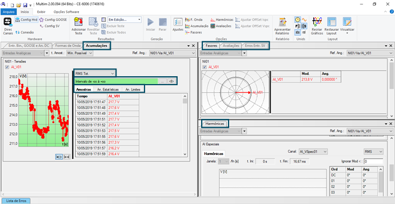The width and height of the screenshot is (395, 204).
Task: Open the t. Amost. Mín. Possível dropdown
Action: 80,53
